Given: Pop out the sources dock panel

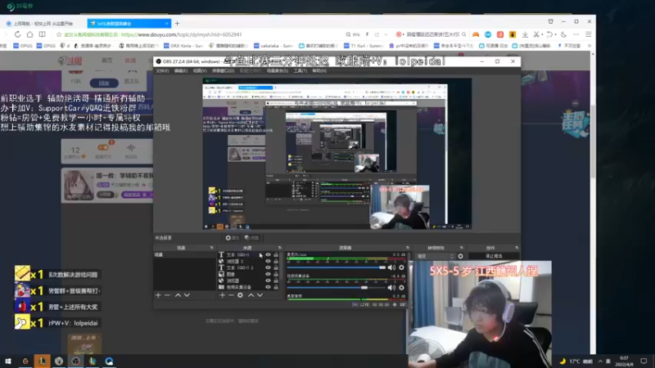Looking at the screenshot, I should tap(280, 248).
